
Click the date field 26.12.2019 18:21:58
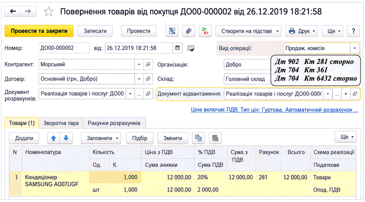click(x=139, y=48)
